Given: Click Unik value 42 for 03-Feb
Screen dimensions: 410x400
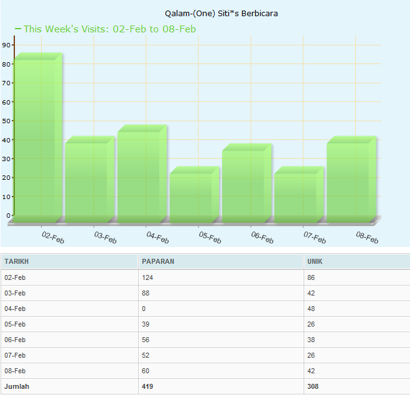Looking at the screenshot, I should (311, 293).
